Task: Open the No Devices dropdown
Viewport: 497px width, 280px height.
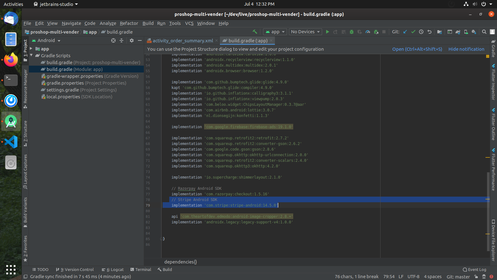Action: coord(305,32)
